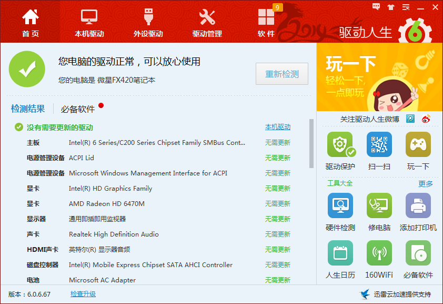Switch to 必备软件 tab
This screenshot has width=443, height=304.
click(78, 109)
